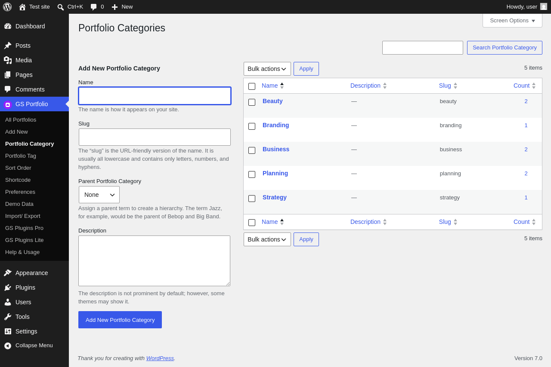
Task: Click Add New in GS Portfolio submenu
Action: [x=16, y=132]
